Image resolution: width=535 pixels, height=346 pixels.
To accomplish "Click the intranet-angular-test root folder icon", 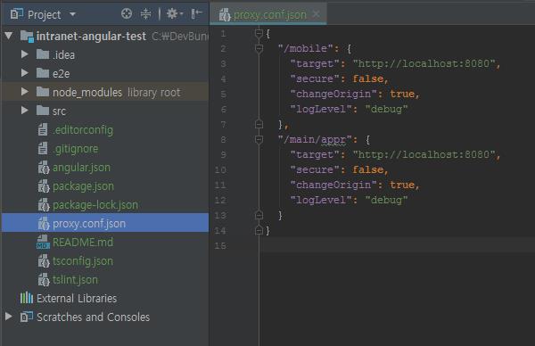I will pyautogui.click(x=27, y=36).
